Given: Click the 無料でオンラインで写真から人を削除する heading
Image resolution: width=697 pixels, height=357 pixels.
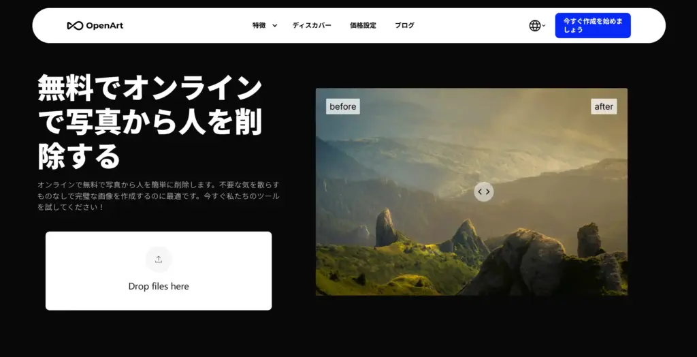Looking at the screenshot, I should pyautogui.click(x=150, y=121).
